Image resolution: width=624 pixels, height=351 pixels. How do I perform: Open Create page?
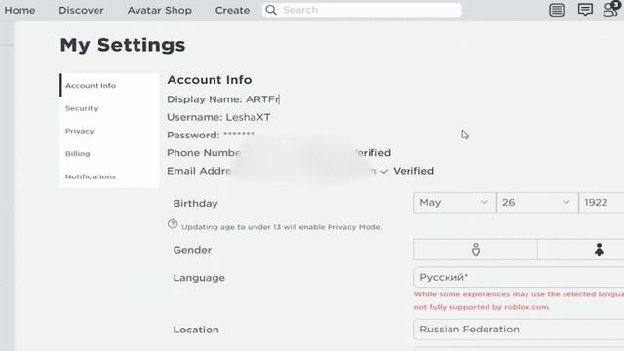click(x=232, y=10)
